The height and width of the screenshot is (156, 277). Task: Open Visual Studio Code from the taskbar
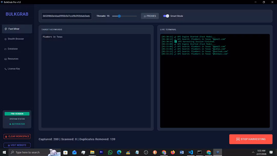[x=191, y=152]
